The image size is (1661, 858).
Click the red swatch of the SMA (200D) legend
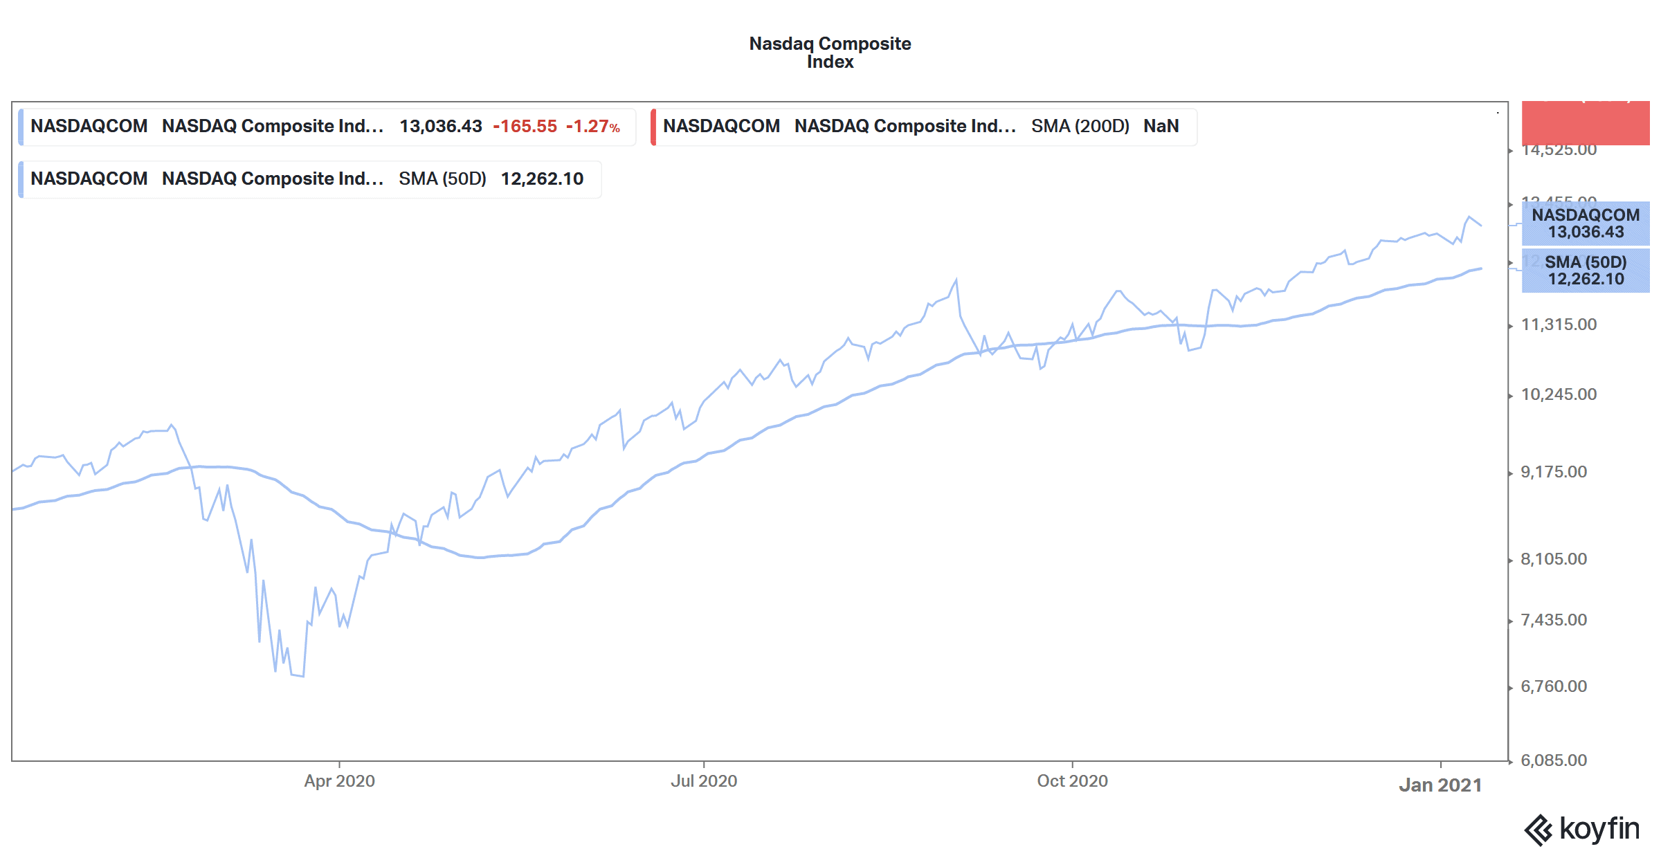(x=653, y=127)
